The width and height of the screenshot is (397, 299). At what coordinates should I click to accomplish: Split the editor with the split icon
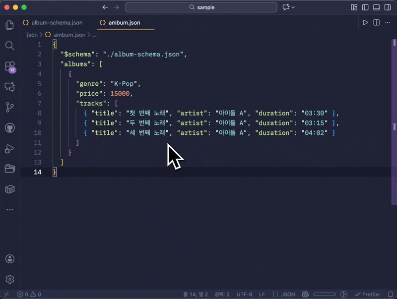point(376,22)
